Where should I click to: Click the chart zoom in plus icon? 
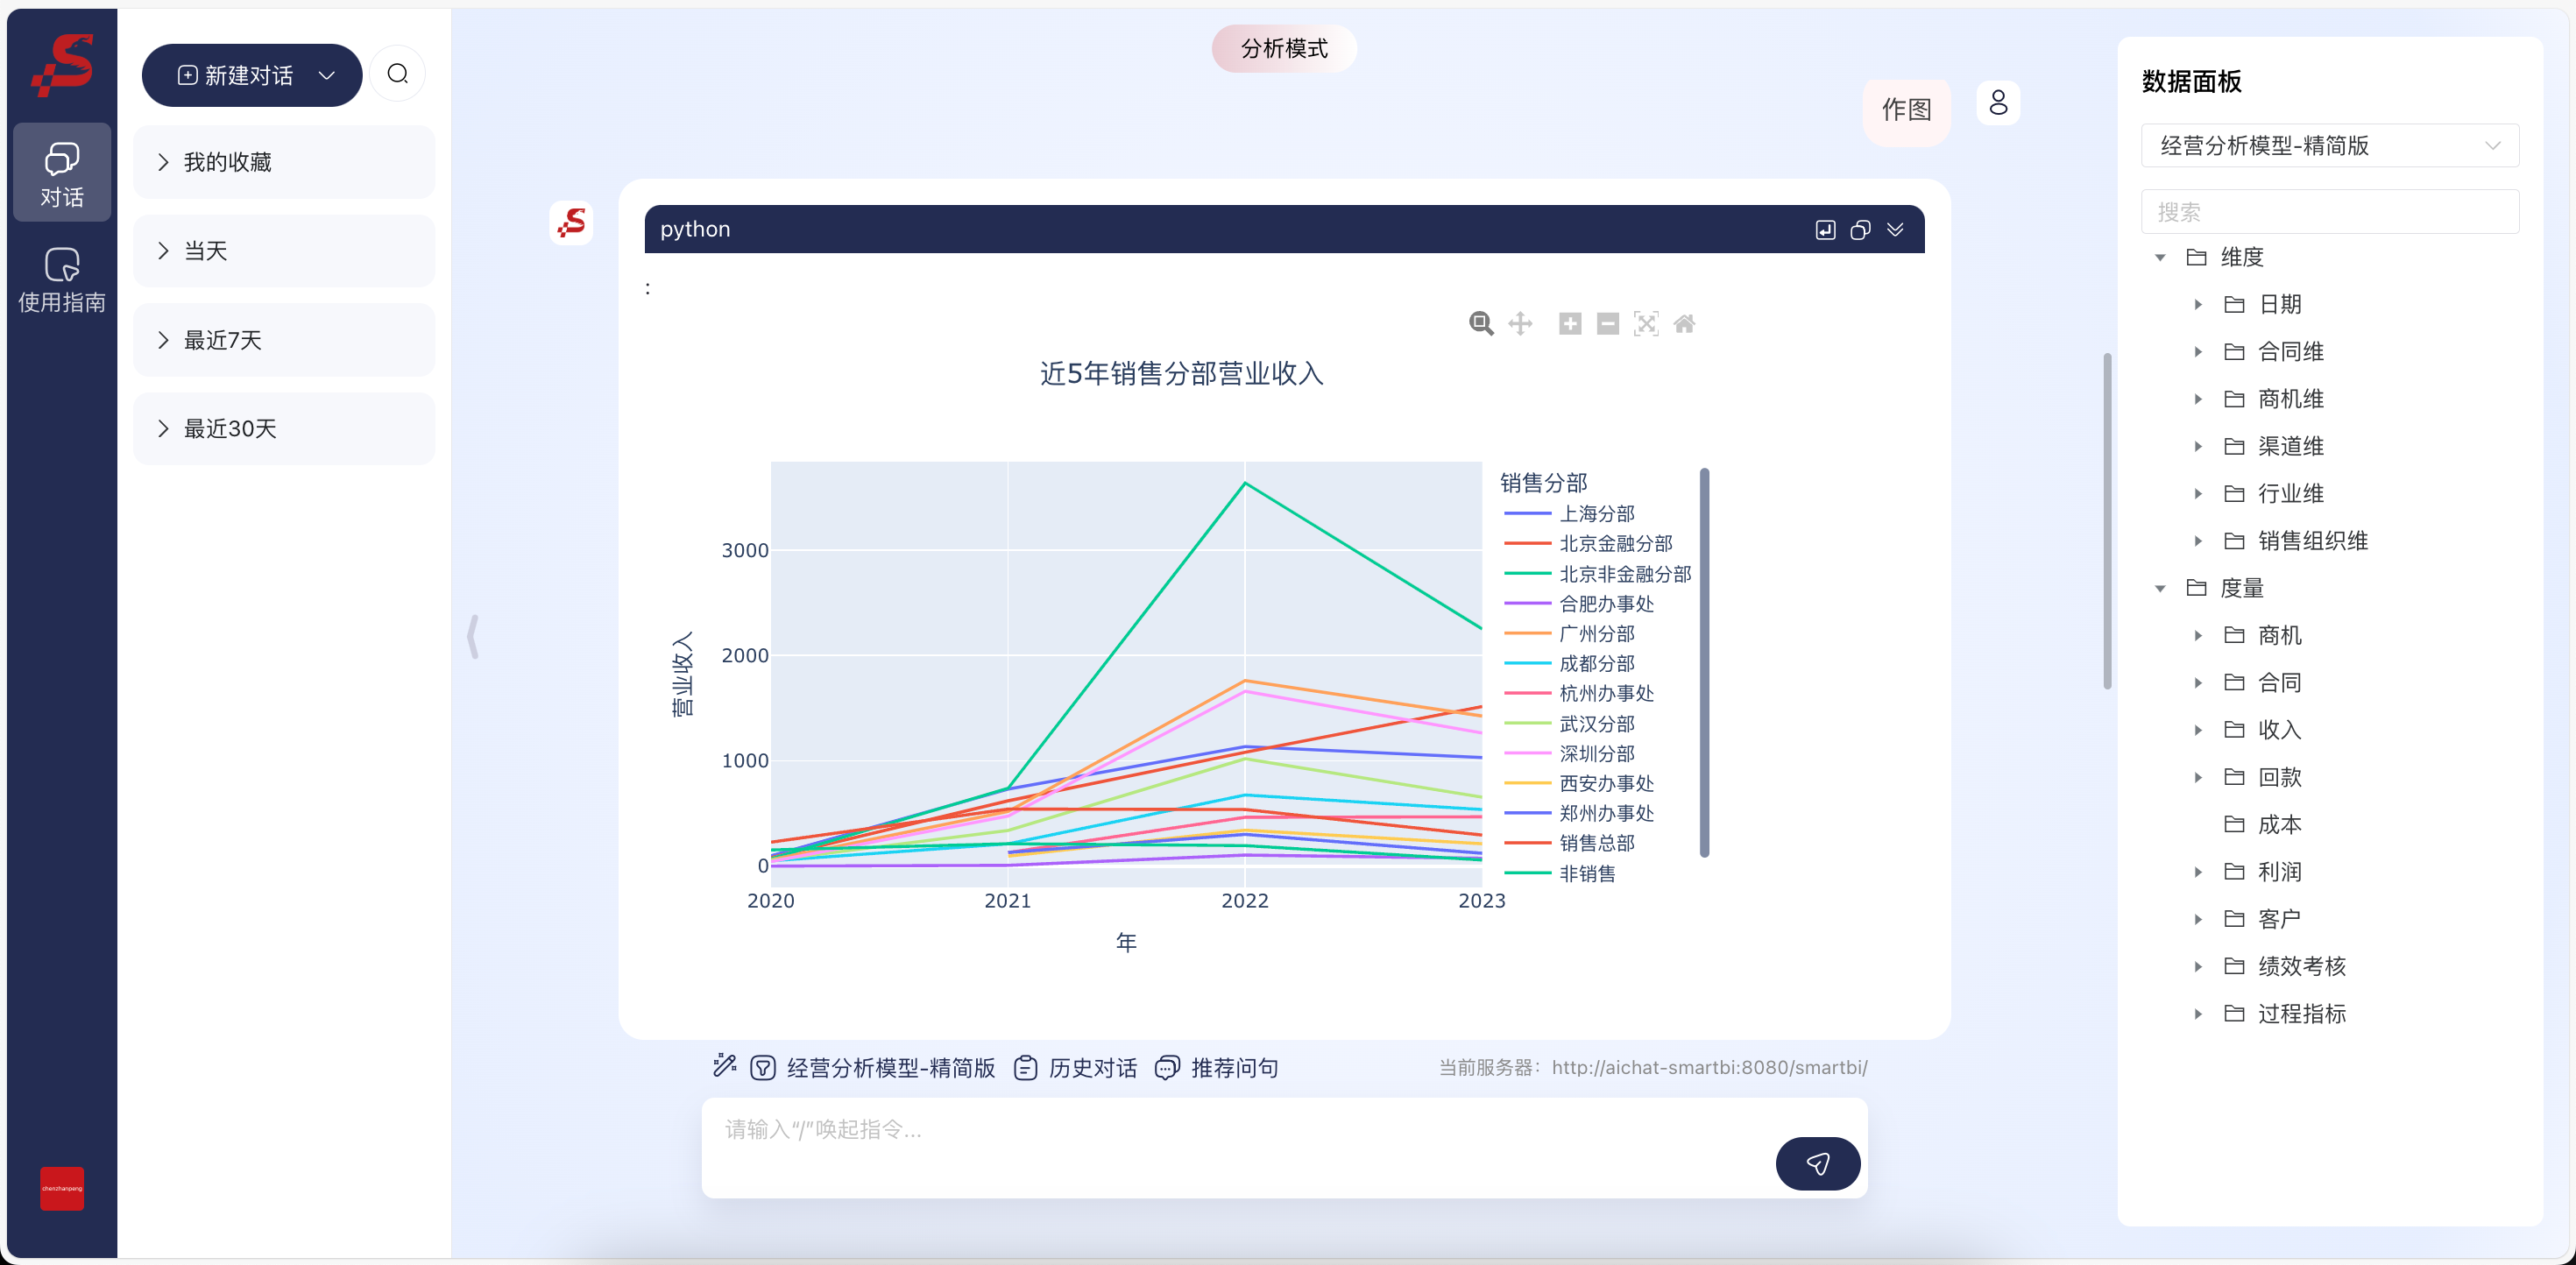coord(1570,324)
